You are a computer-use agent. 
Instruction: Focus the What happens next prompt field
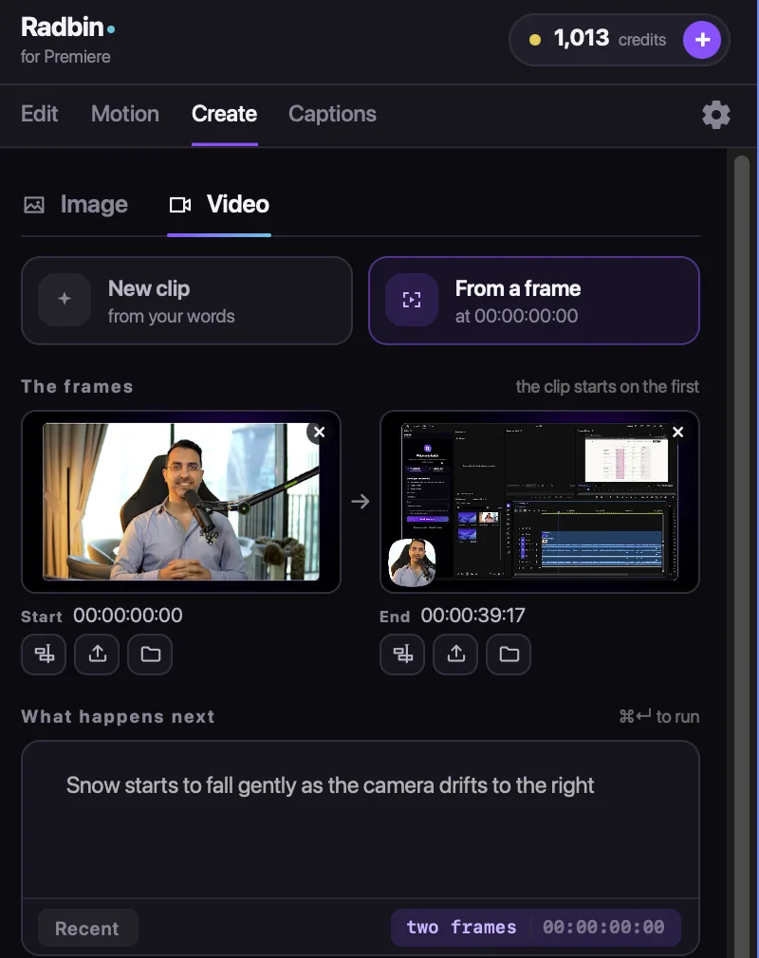361,820
